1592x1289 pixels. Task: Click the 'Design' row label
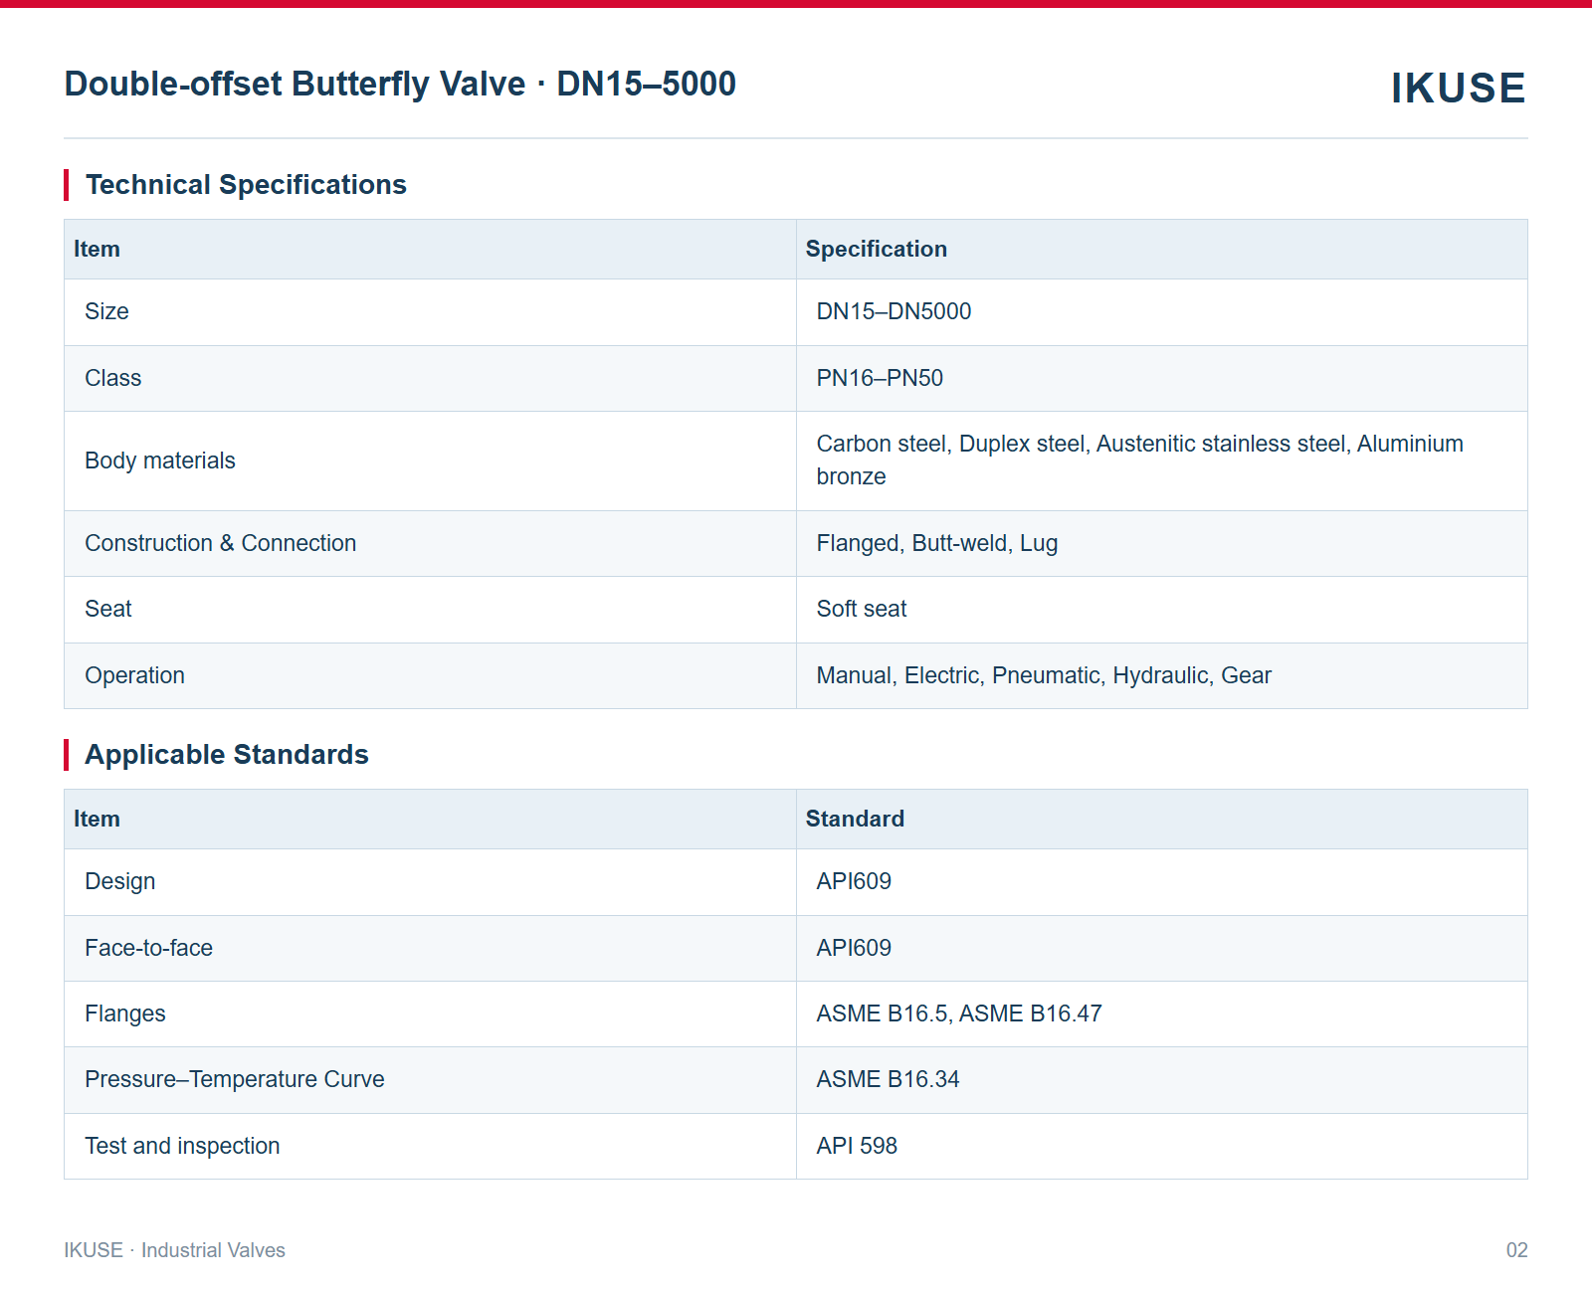119,881
